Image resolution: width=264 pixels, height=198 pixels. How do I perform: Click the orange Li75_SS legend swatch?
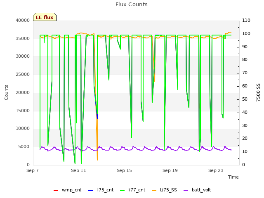[x=154, y=191]
